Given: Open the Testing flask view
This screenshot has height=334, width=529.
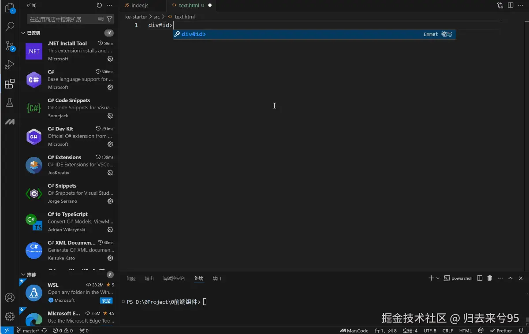Looking at the screenshot, I should click(x=10, y=103).
